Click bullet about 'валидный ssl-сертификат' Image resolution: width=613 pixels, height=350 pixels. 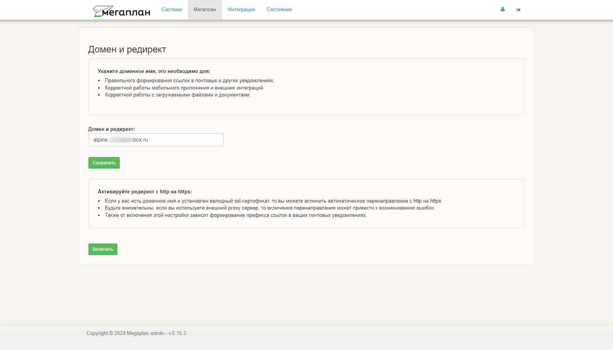point(273,201)
